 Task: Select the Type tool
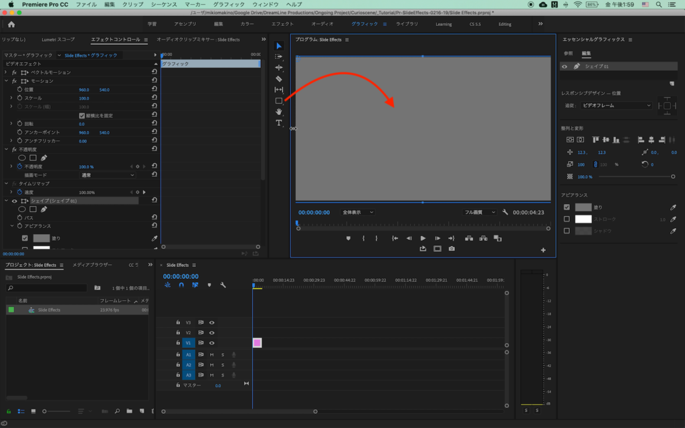pyautogui.click(x=279, y=123)
